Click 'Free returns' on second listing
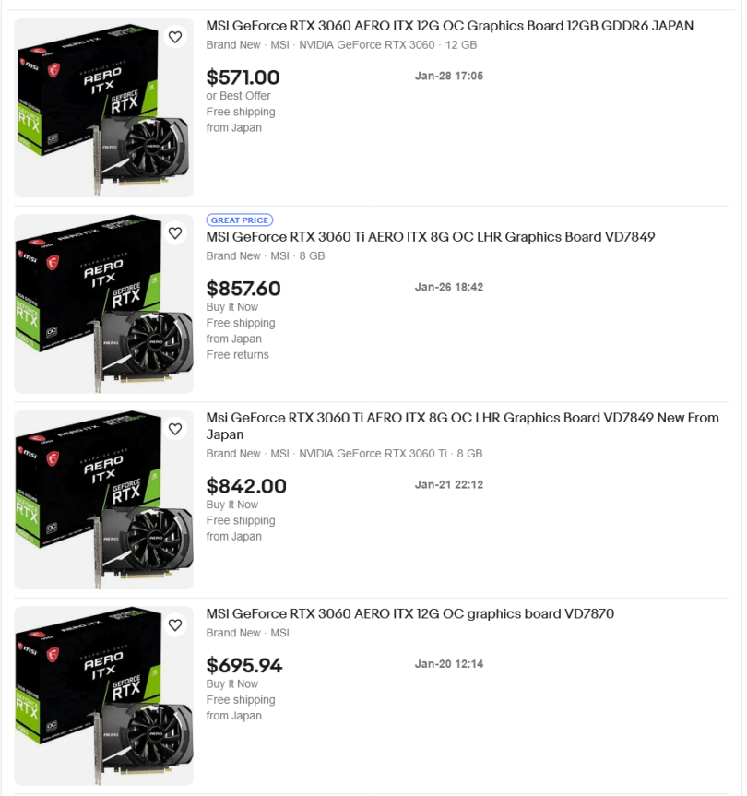The image size is (747, 796). pyautogui.click(x=237, y=355)
